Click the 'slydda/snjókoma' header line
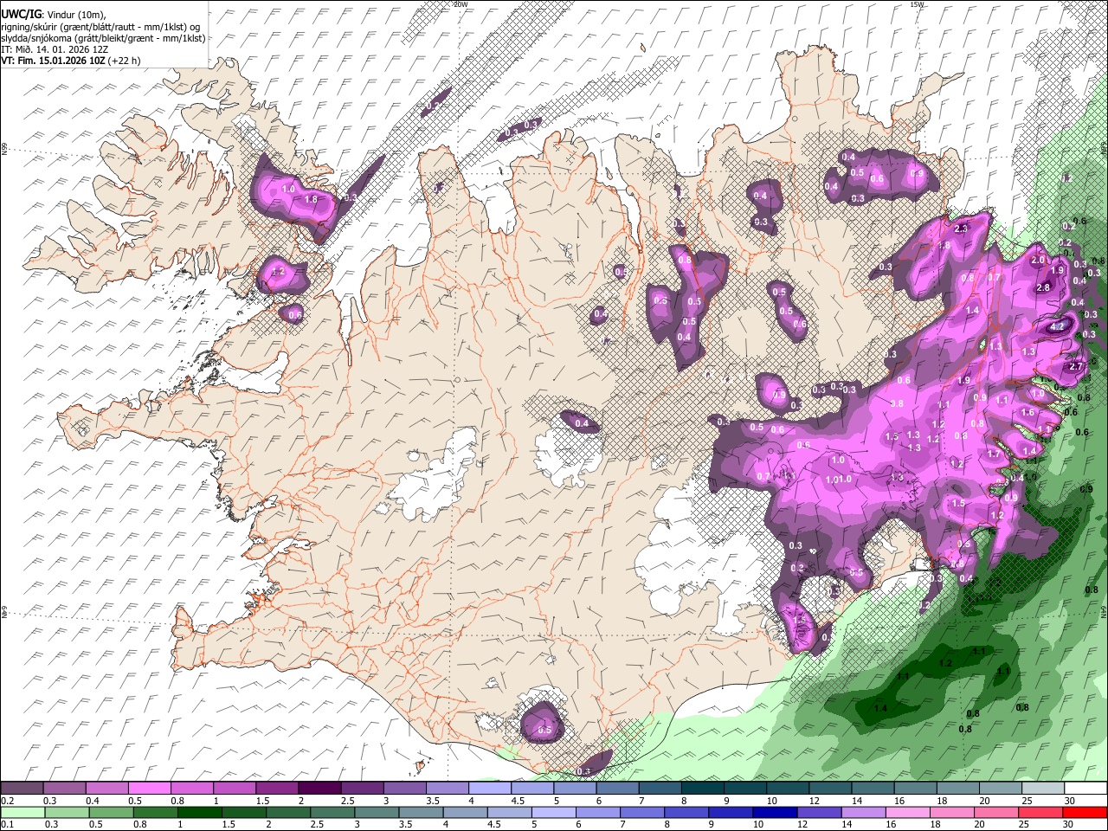The height and width of the screenshot is (831, 1108). 104,38
